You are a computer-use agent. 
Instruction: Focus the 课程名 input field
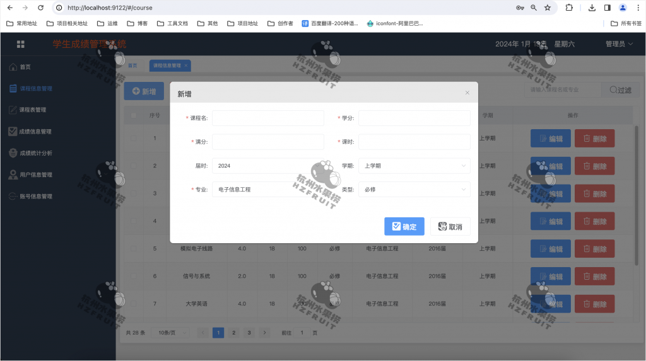coord(267,118)
